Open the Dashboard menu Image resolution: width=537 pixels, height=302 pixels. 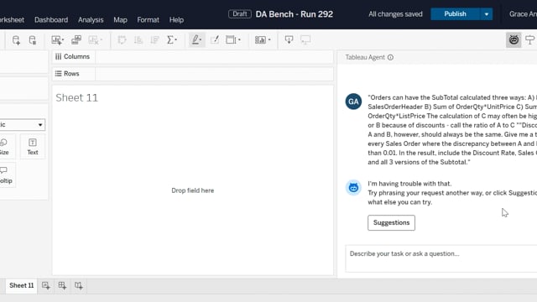pos(51,20)
